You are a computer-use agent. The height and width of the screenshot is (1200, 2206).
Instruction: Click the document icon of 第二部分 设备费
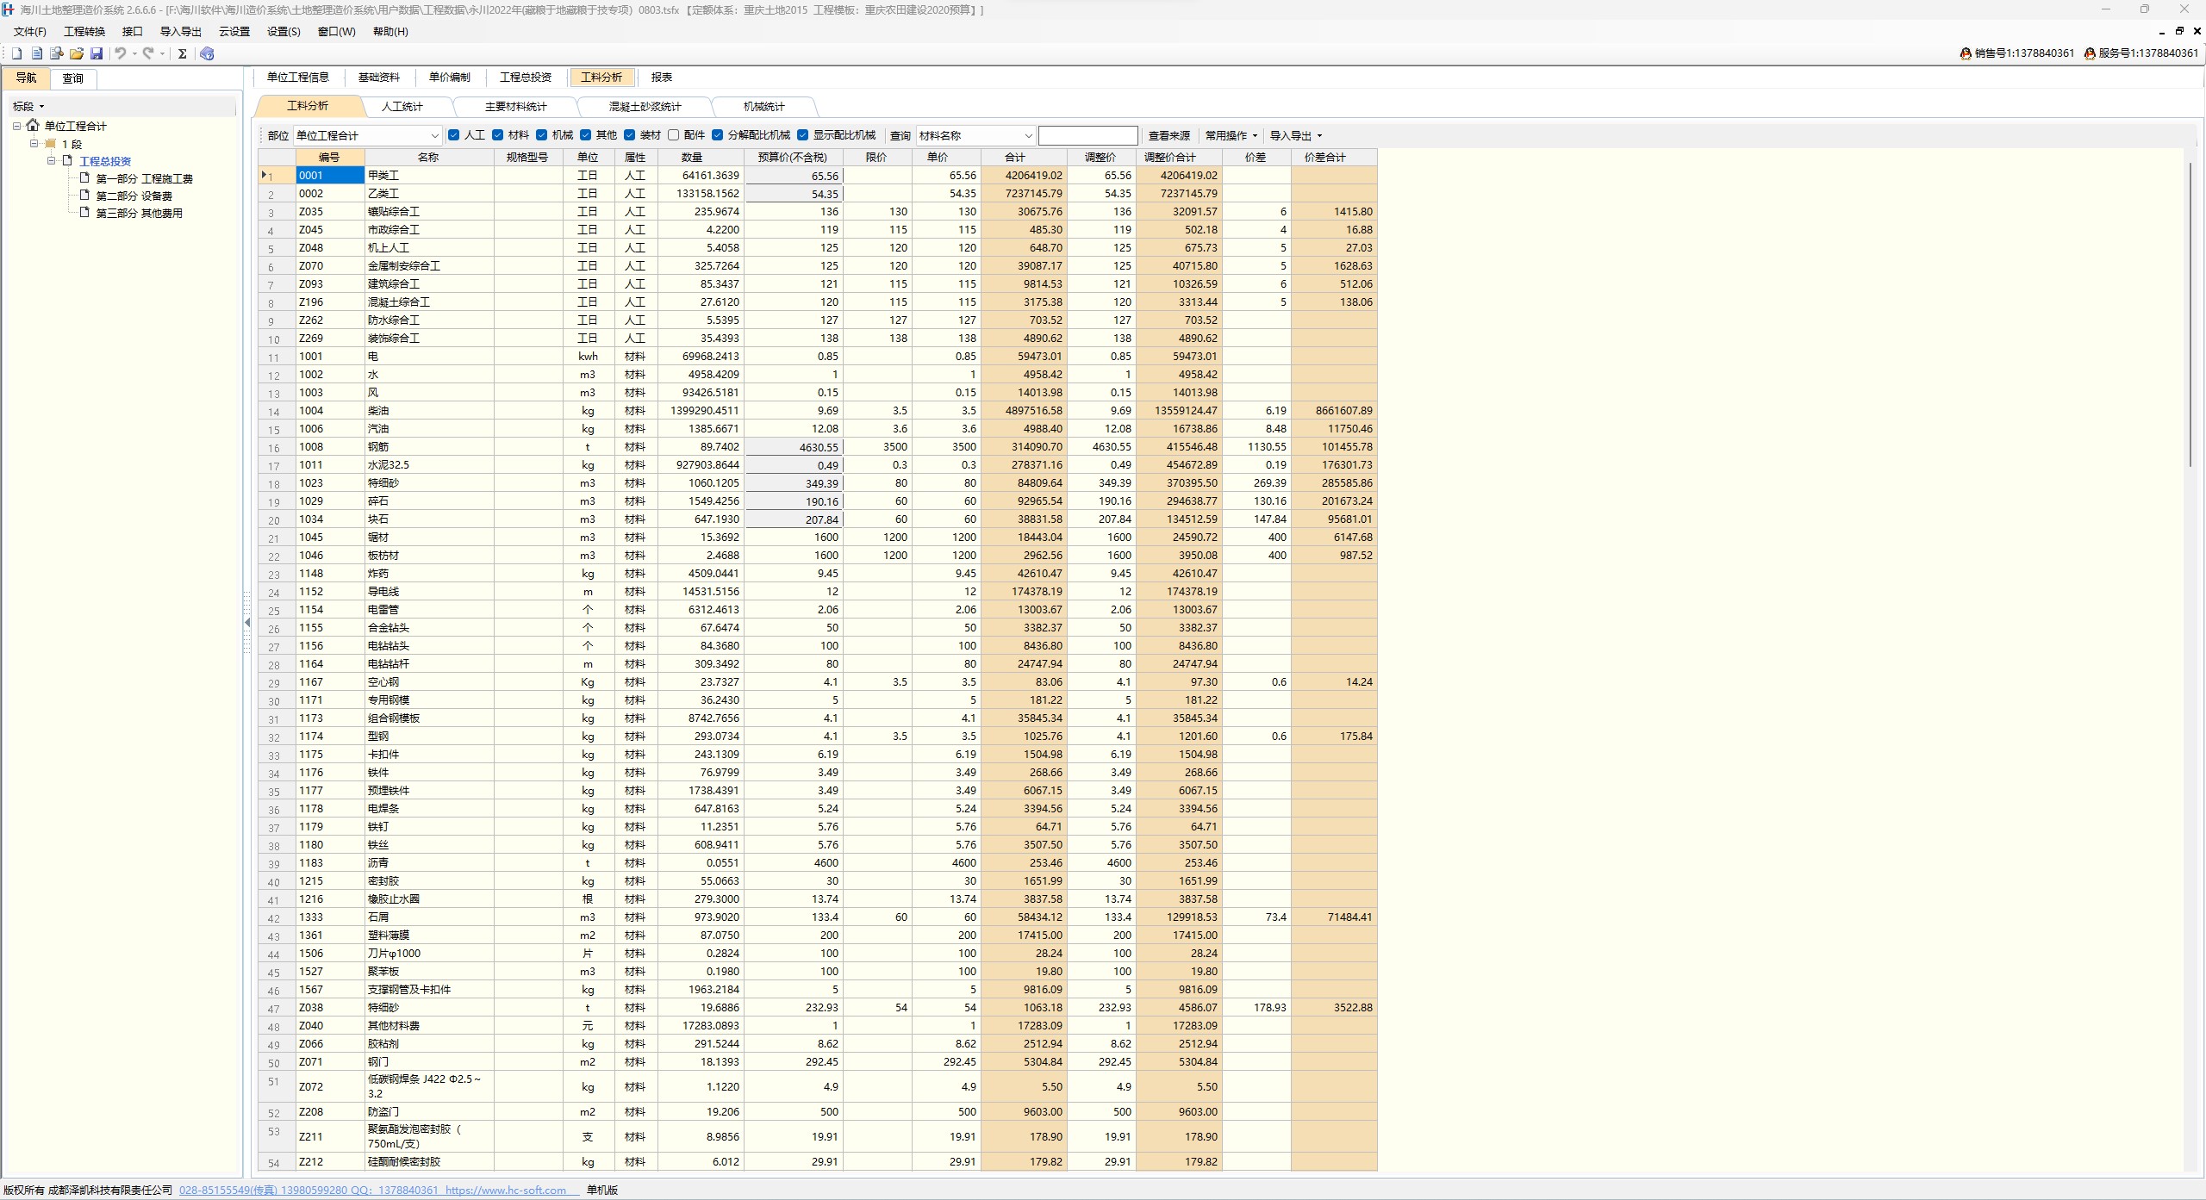(x=84, y=196)
